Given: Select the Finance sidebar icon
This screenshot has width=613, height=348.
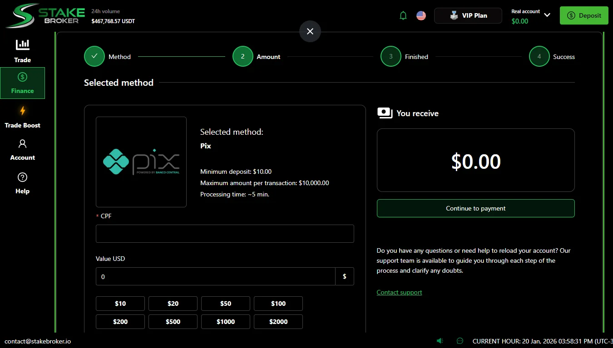Looking at the screenshot, I should (x=22, y=83).
